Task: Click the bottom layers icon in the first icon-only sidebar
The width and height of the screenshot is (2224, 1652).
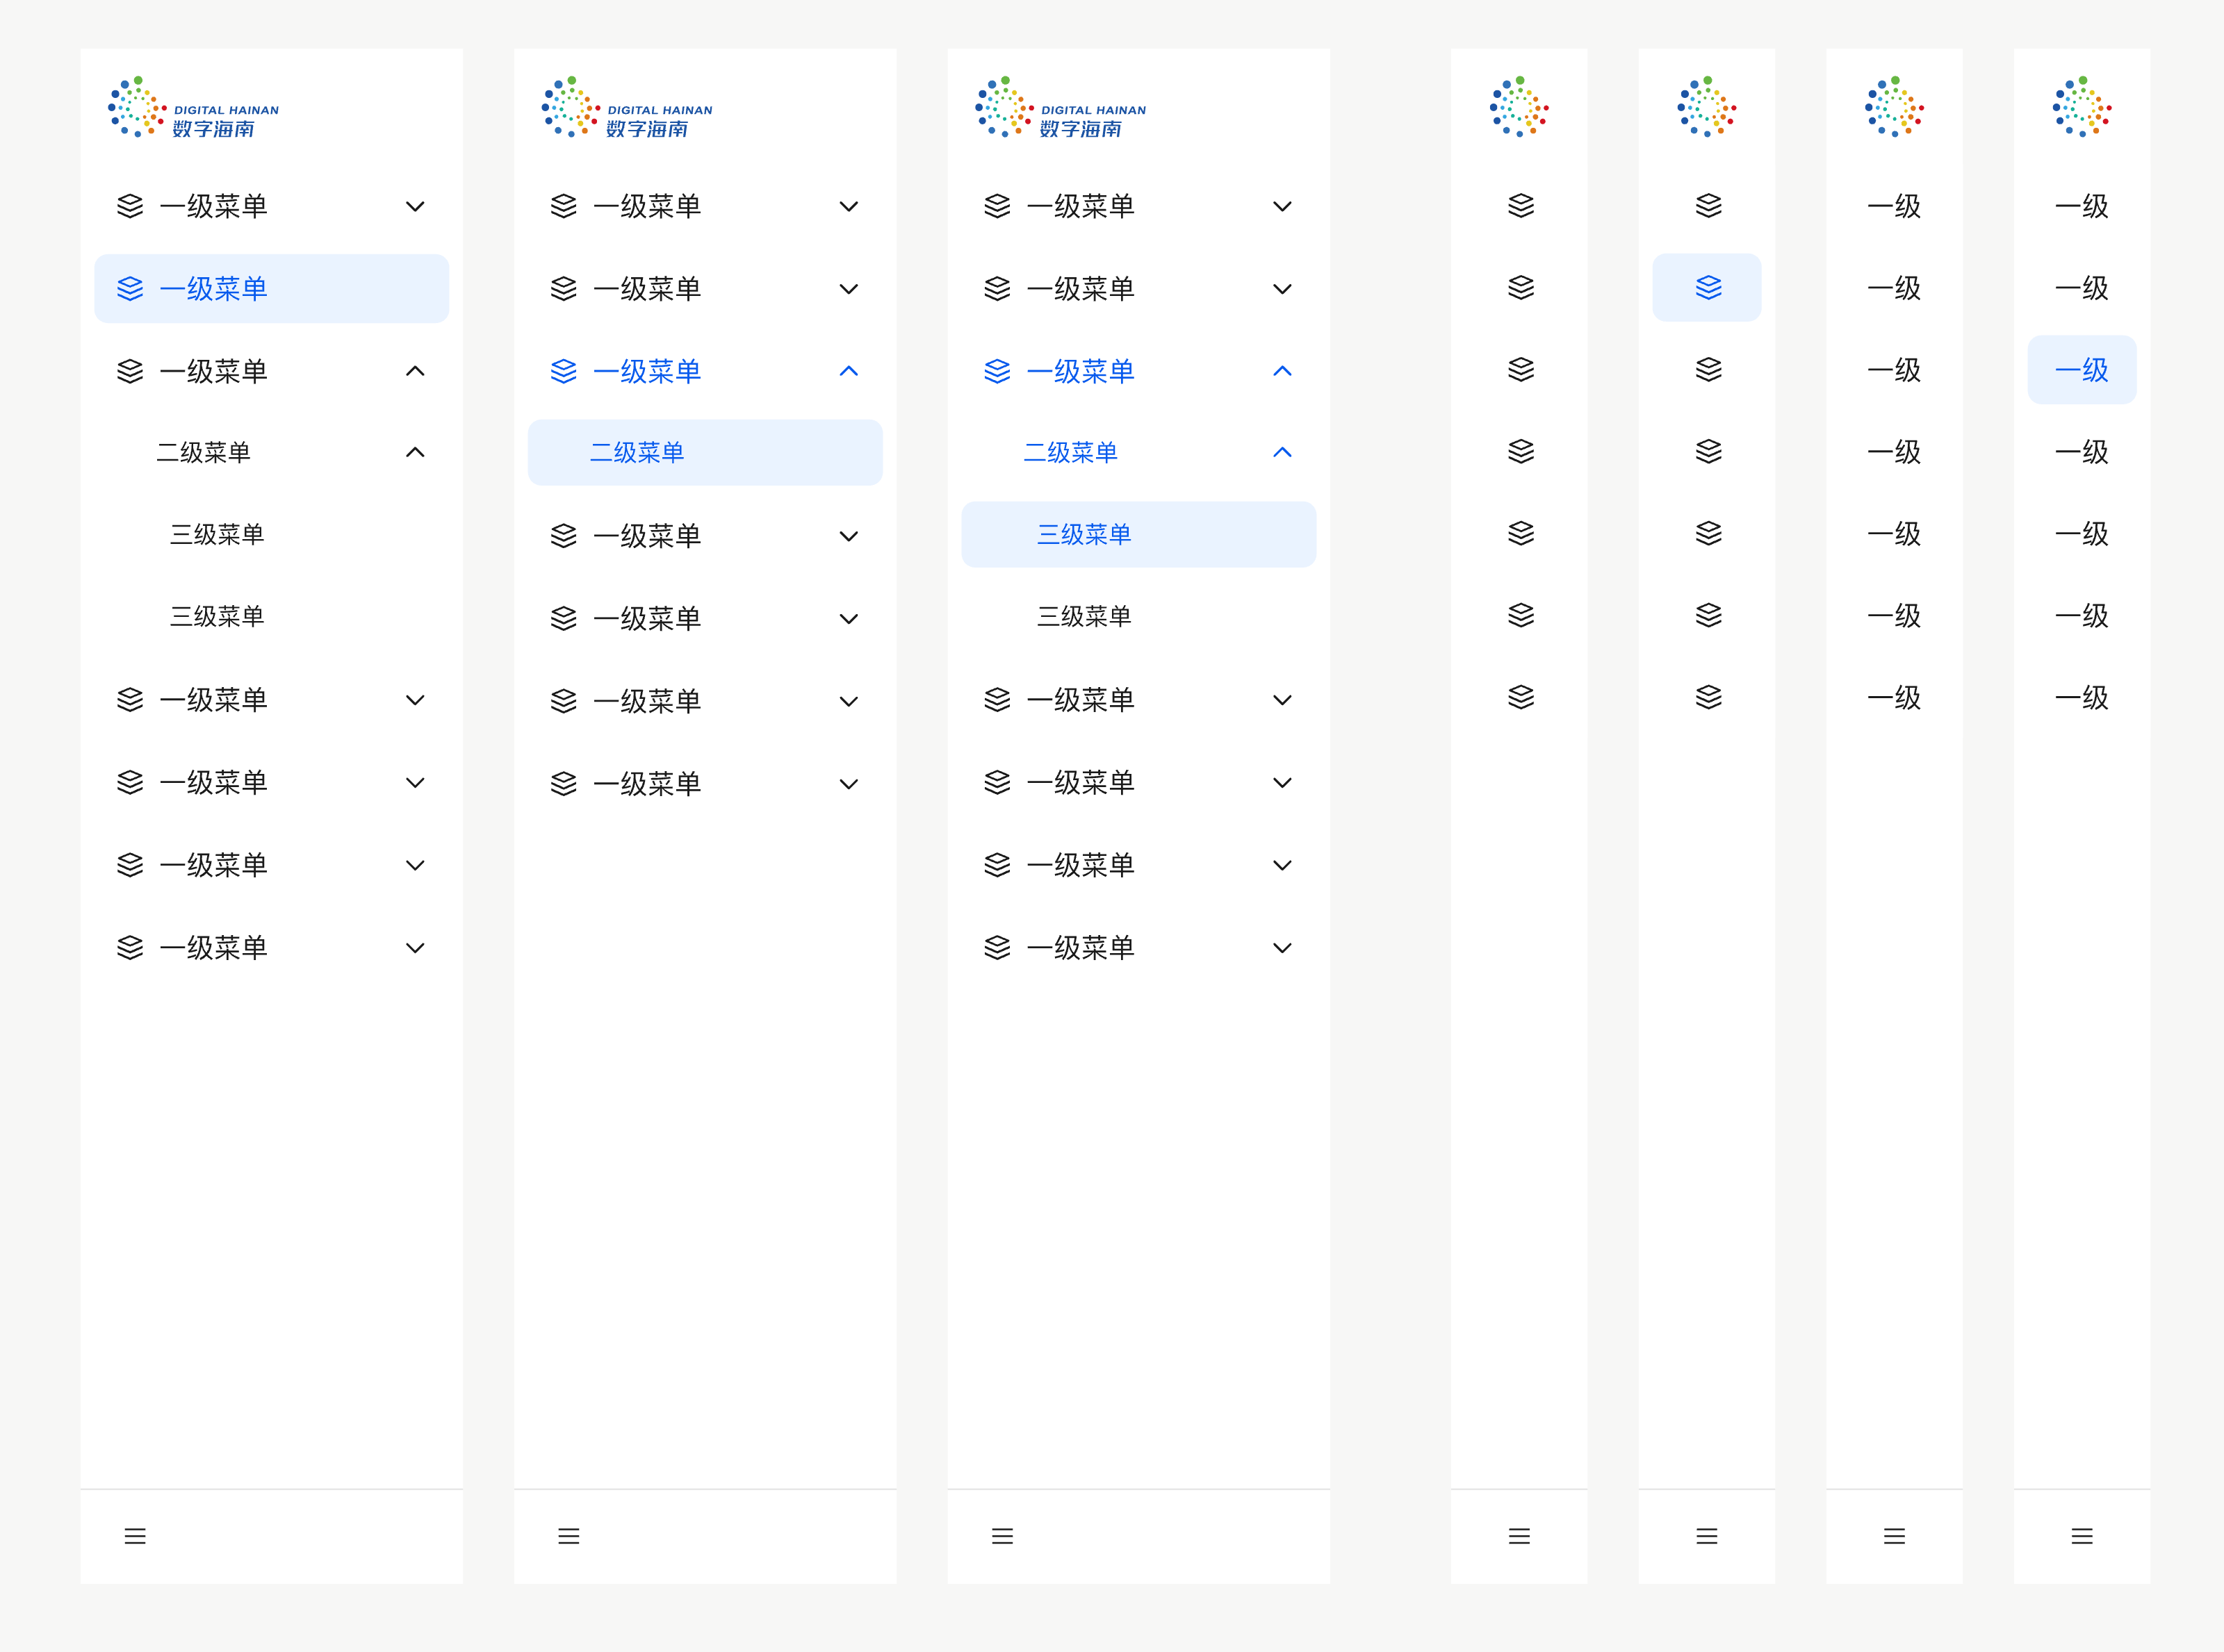Action: coord(1521,697)
